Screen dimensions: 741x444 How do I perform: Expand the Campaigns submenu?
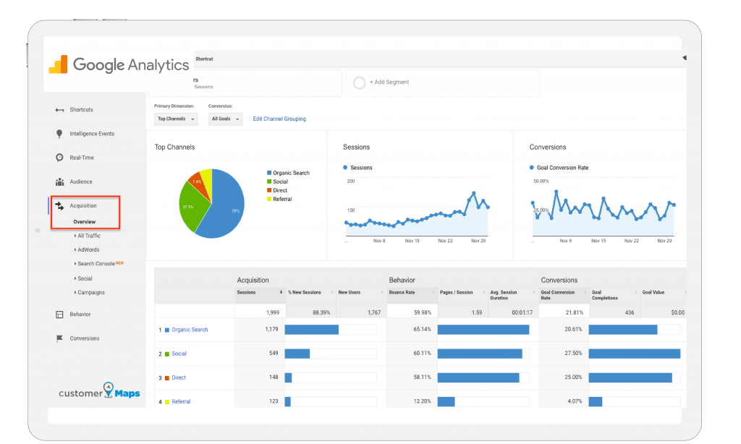pos(89,293)
